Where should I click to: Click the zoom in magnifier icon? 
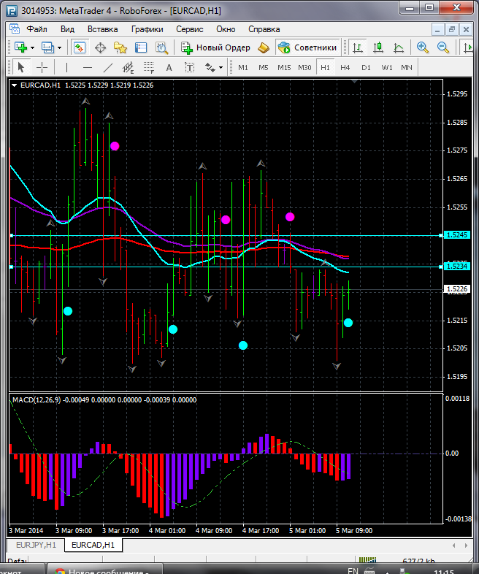[x=423, y=47]
